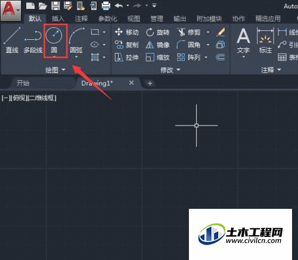Click the 镜像 mirror tool
The height and width of the screenshot is (260, 298).
158,45
